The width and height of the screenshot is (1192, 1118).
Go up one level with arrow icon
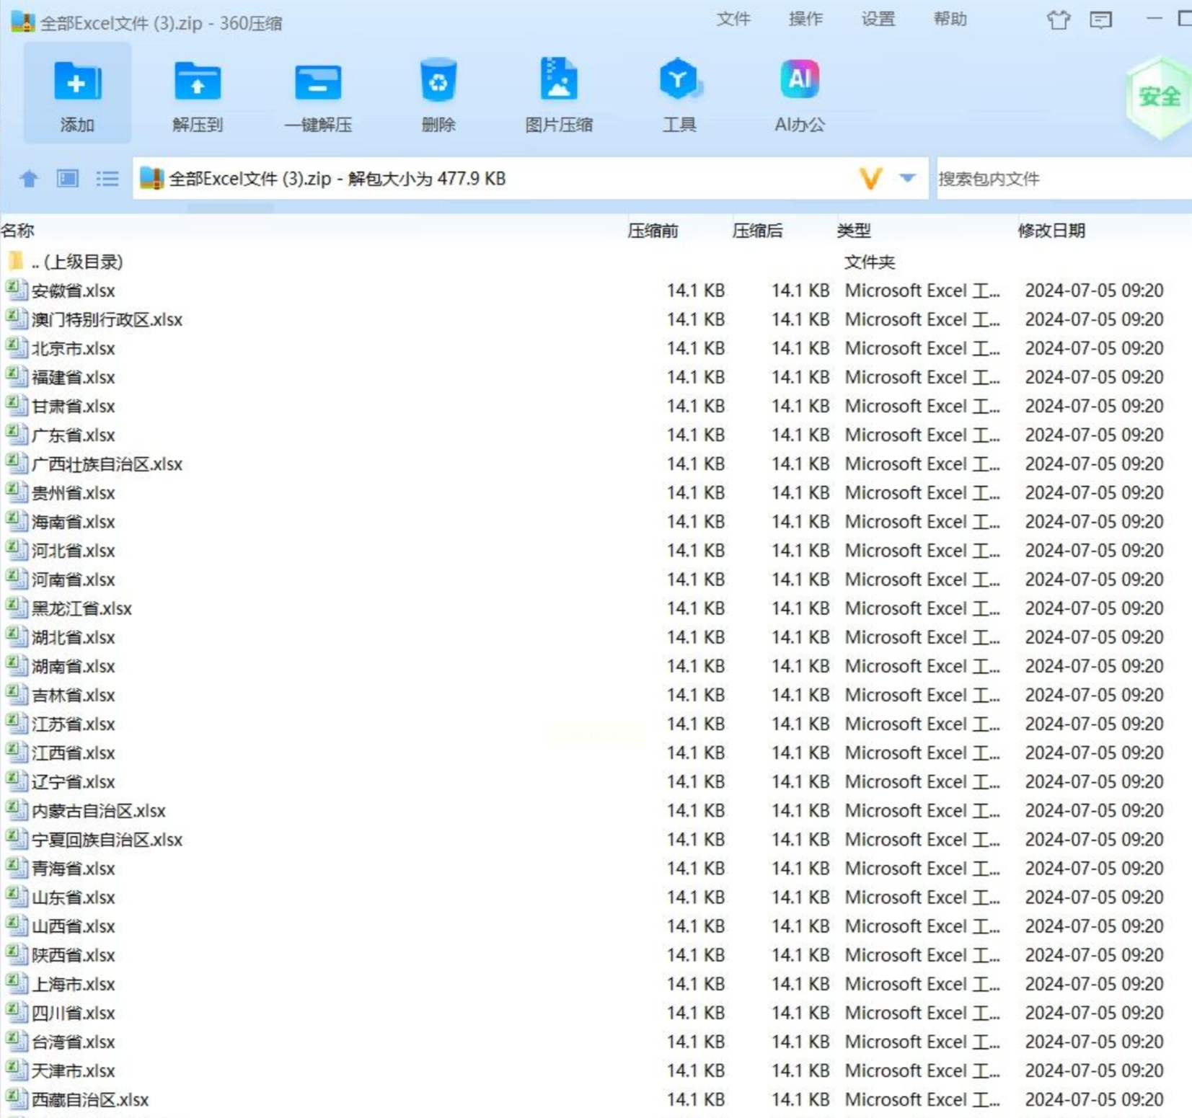click(x=29, y=178)
